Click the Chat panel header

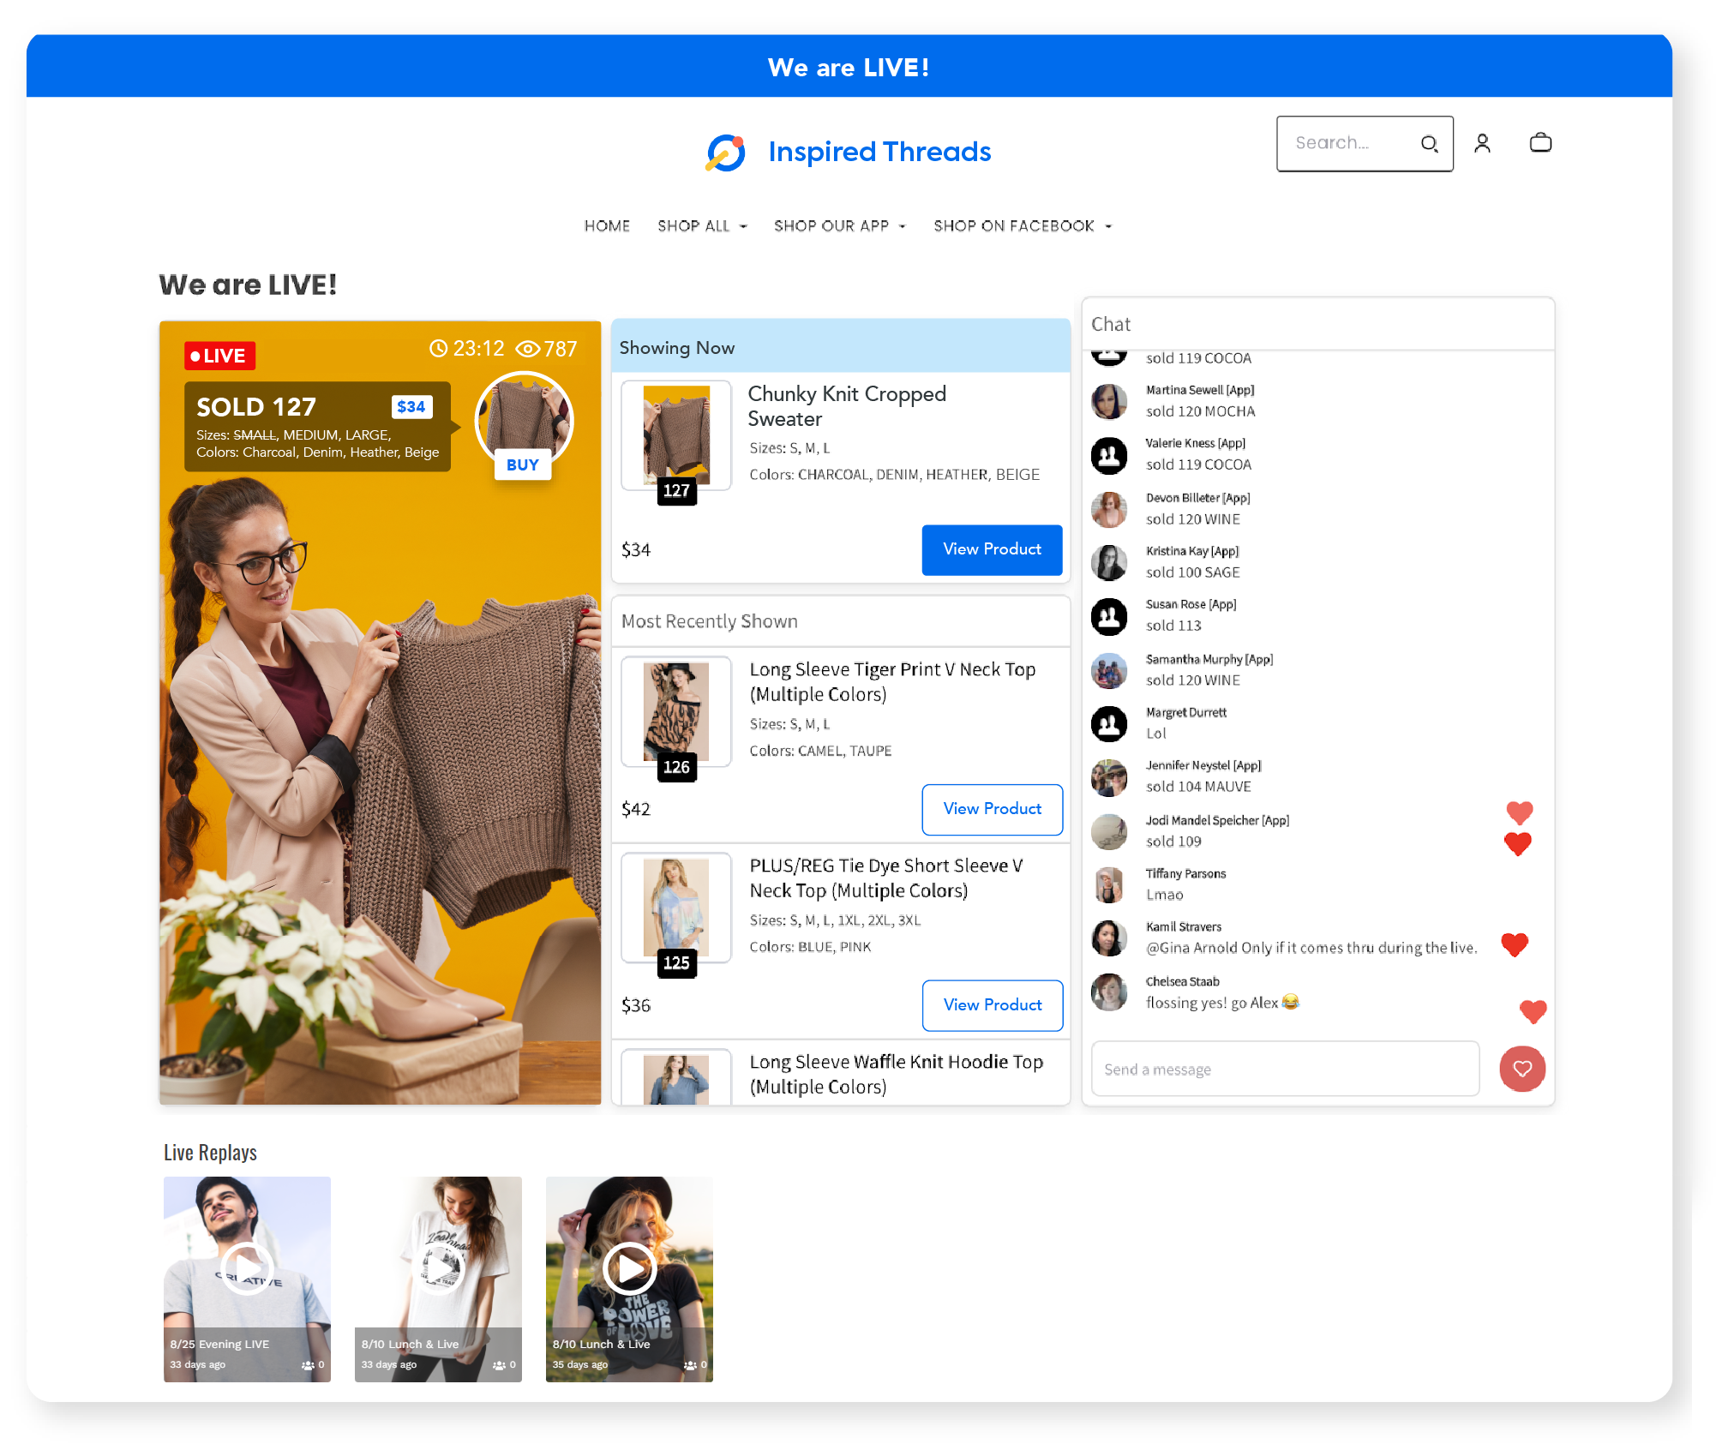coord(1317,324)
